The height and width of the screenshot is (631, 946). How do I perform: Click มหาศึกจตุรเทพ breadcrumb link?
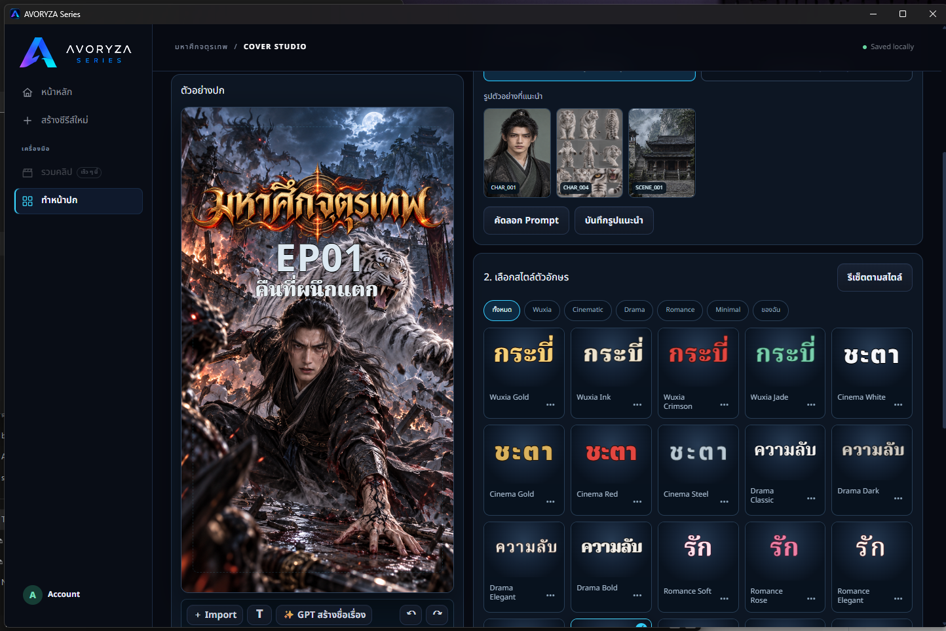click(x=201, y=47)
